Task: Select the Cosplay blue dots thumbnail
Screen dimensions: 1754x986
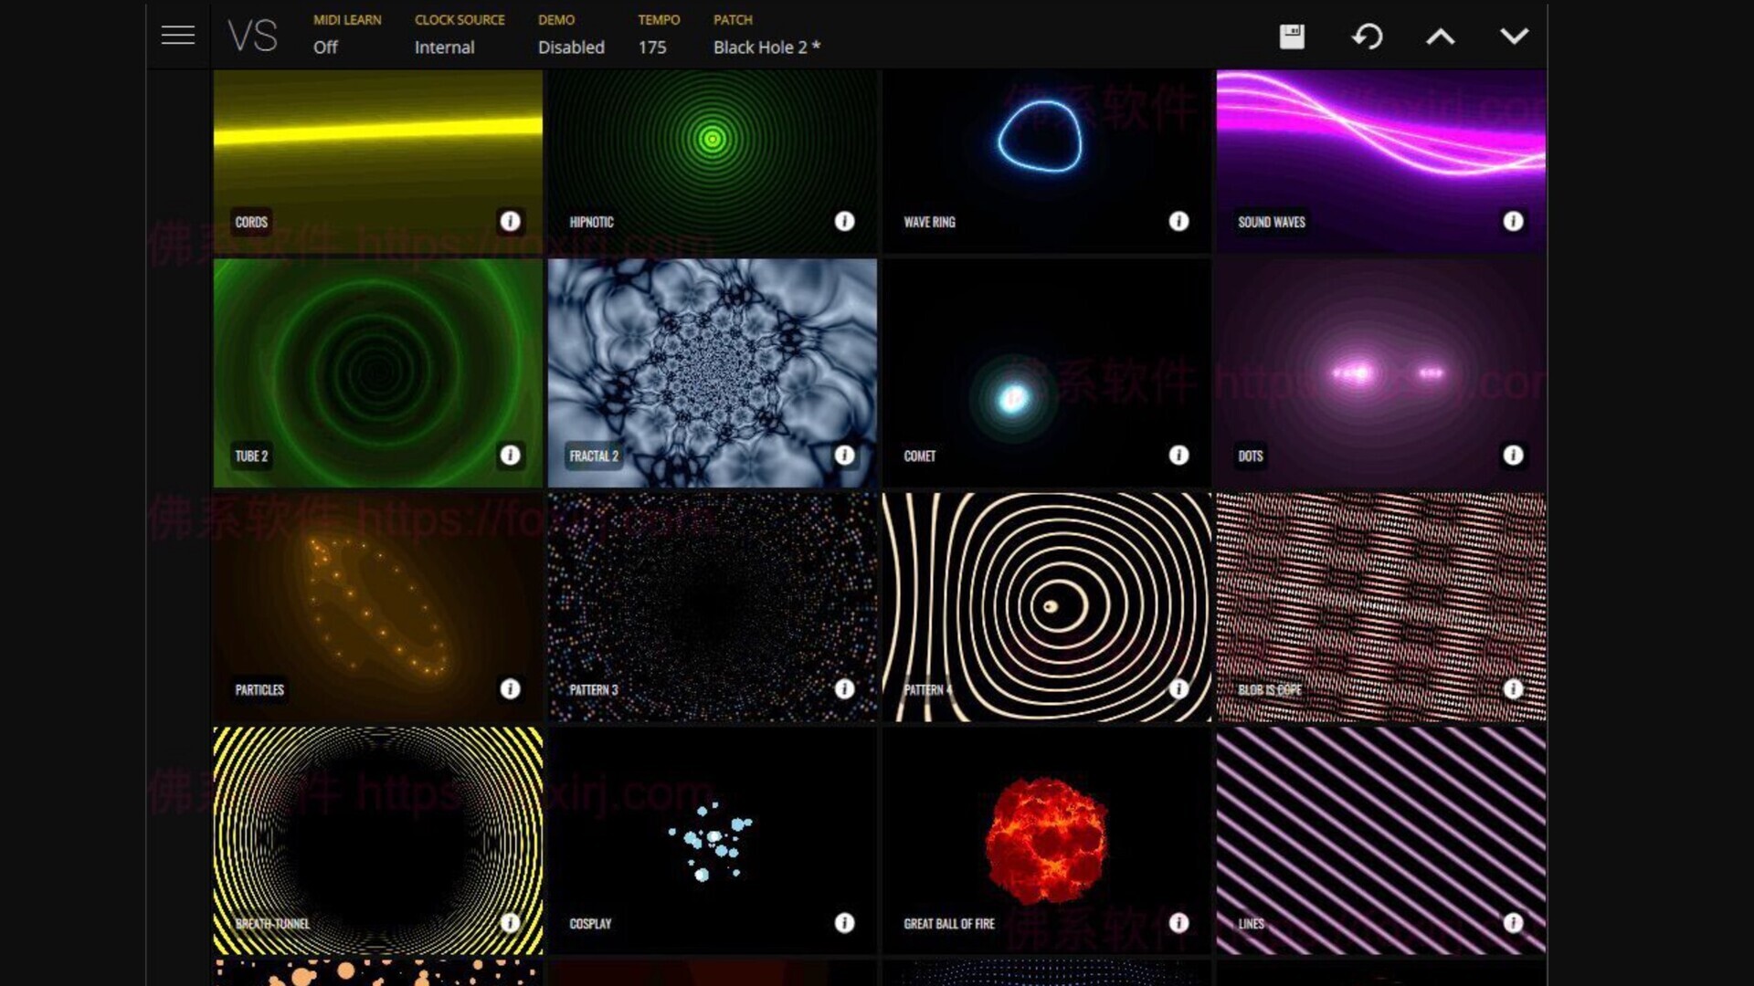Action: click(x=712, y=840)
